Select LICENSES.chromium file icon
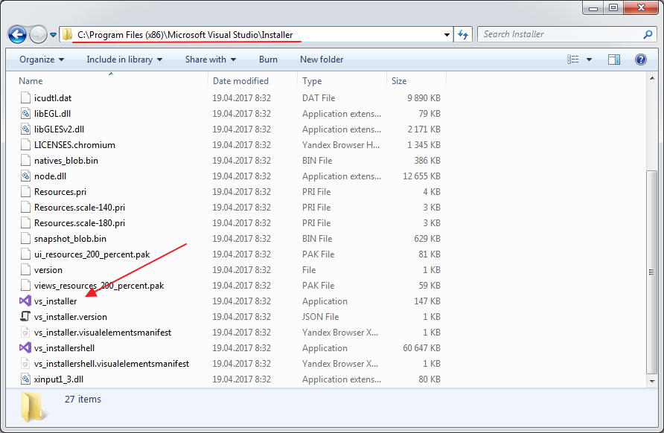 [25, 145]
